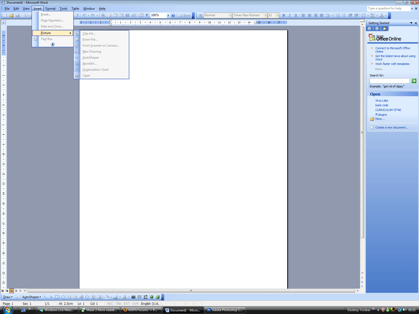Toggle Center alignment
Image resolution: width=419 pixels, height=314 pixels.
tap(309, 15)
